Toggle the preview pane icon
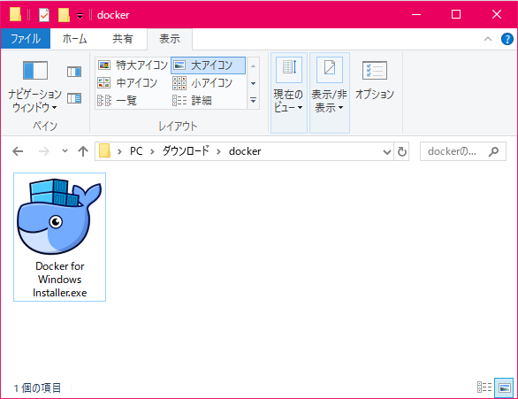Image resolution: width=518 pixels, height=399 pixels. click(x=74, y=72)
